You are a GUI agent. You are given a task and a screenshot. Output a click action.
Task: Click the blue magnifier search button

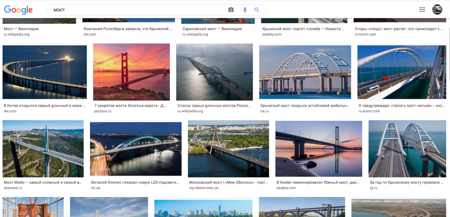pyautogui.click(x=257, y=10)
